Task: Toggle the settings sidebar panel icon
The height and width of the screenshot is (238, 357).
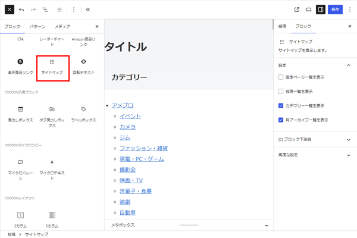Action: tap(321, 10)
